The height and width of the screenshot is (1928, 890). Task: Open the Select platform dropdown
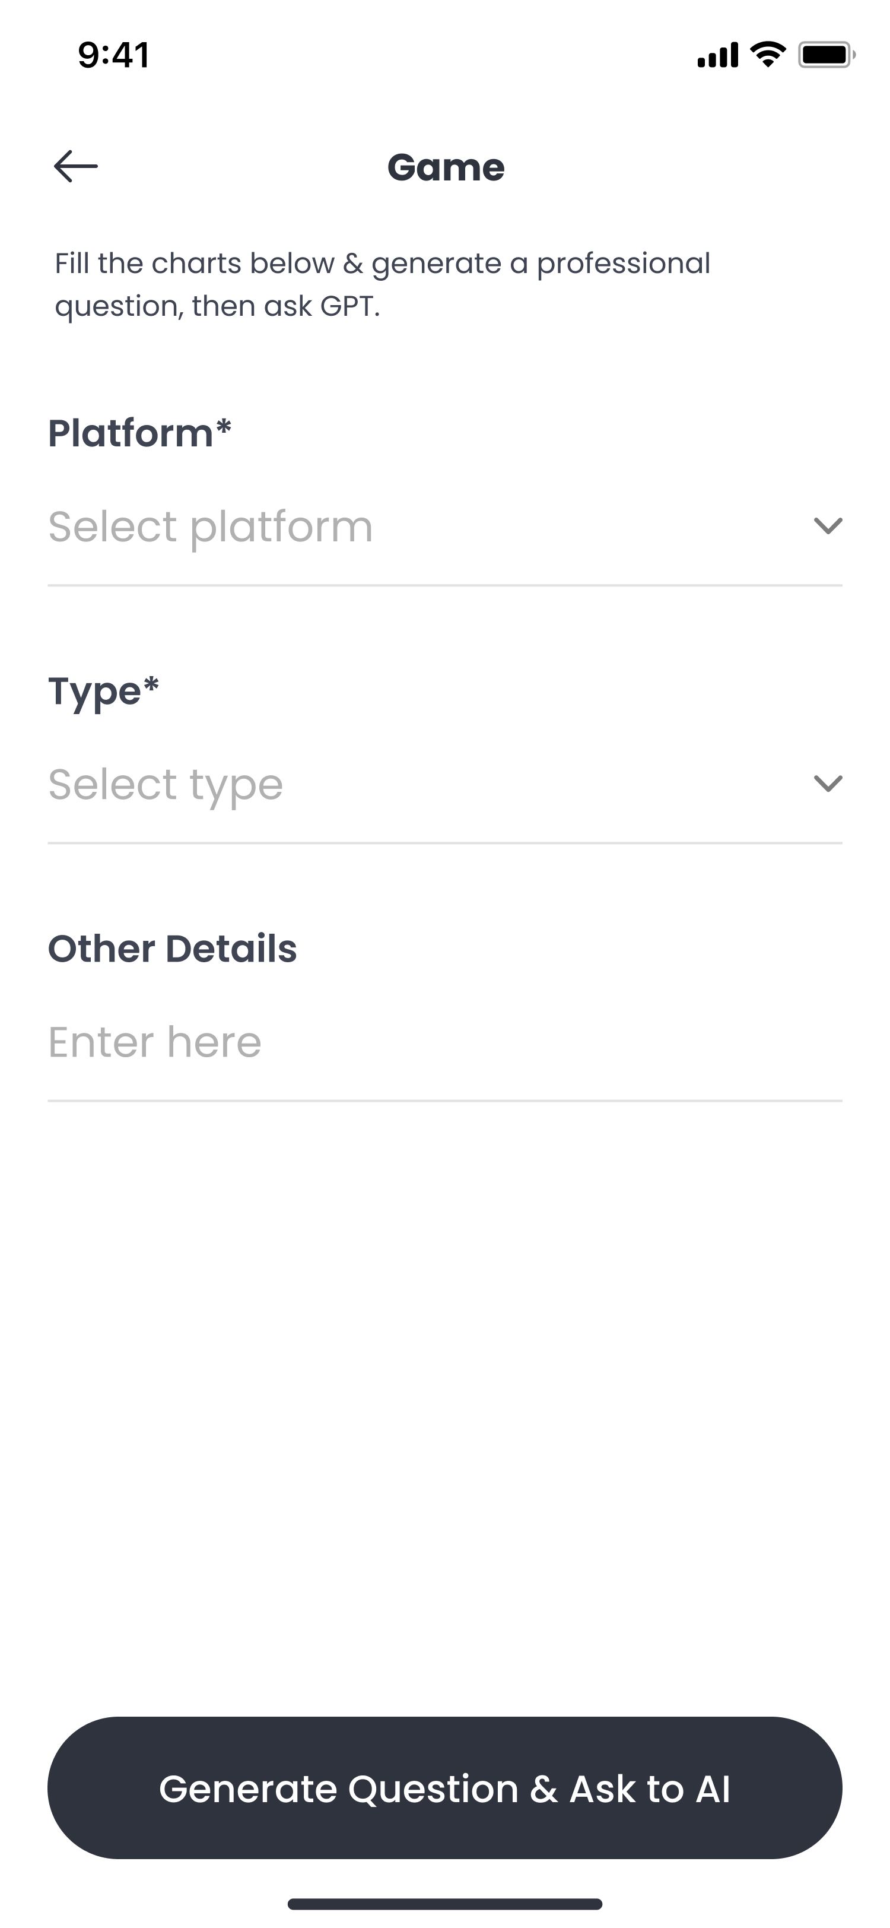(419, 526)
